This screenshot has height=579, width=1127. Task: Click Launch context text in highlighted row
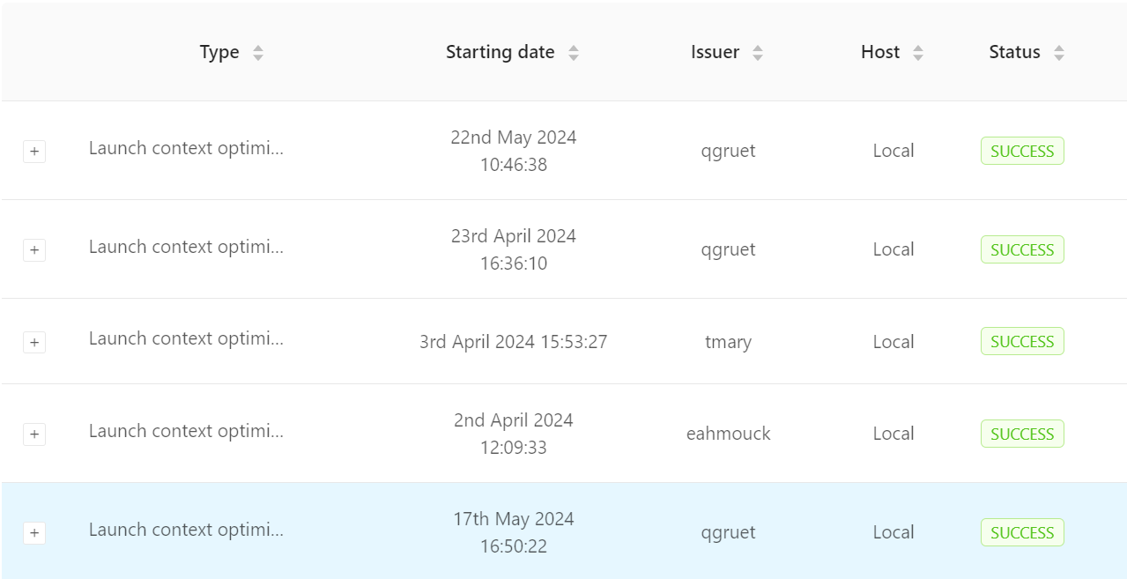186,530
